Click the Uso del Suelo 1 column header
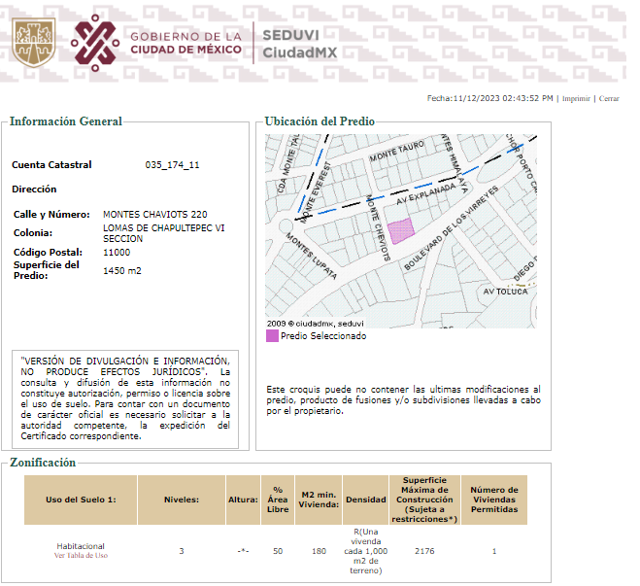 [81, 500]
